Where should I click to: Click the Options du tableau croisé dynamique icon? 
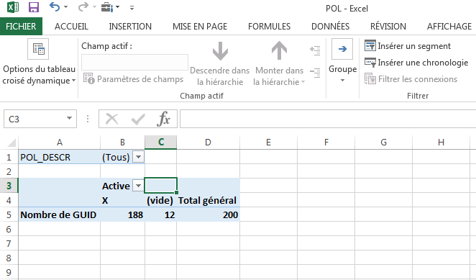(x=38, y=49)
